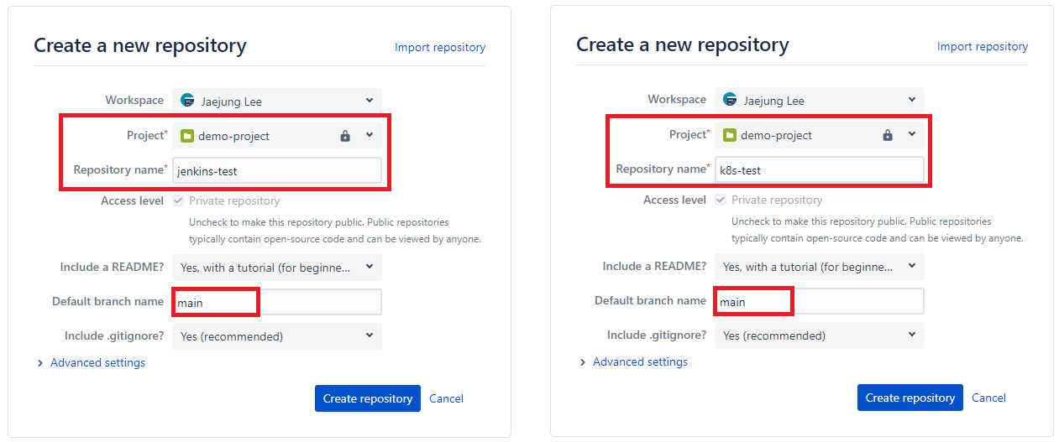This screenshot has height=442, width=1059.
Task: Click 'Workspace' label in the k8s-test form
Action: (677, 100)
